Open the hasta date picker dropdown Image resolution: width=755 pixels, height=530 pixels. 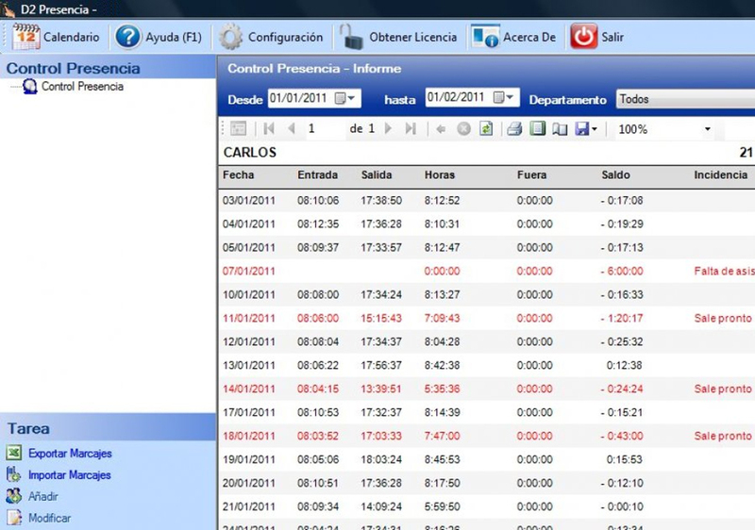click(510, 98)
